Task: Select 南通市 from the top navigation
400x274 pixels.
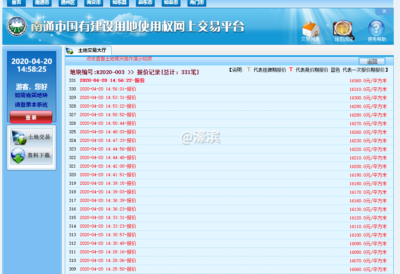Action: (42, 3)
